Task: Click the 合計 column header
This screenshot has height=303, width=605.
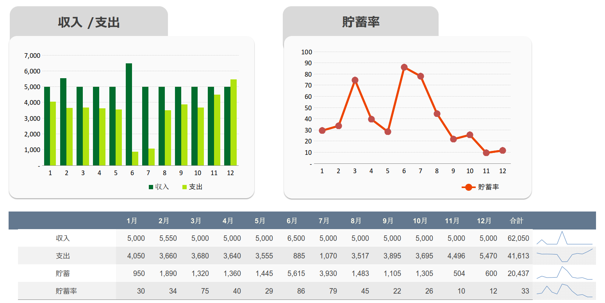Action: [x=516, y=221]
